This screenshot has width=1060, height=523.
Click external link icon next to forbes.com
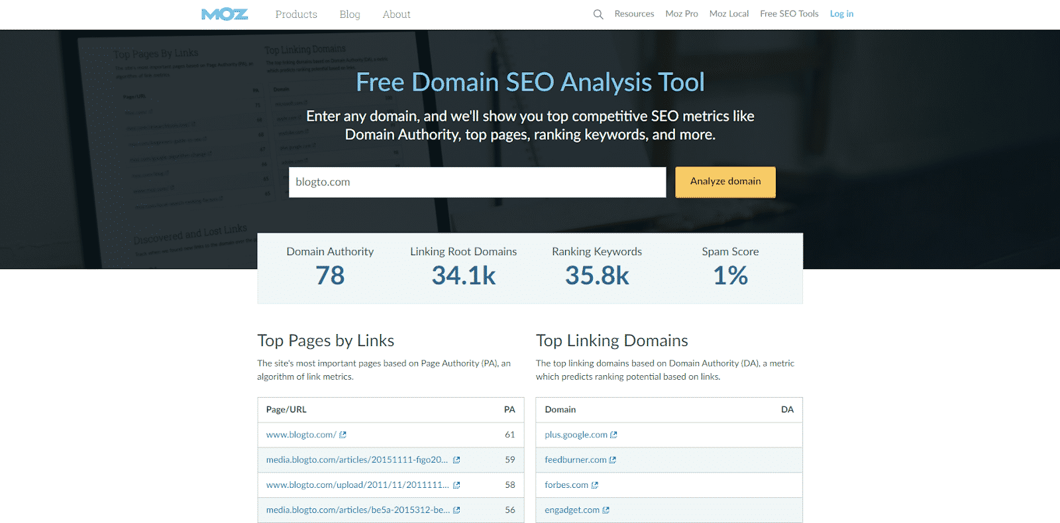(595, 485)
